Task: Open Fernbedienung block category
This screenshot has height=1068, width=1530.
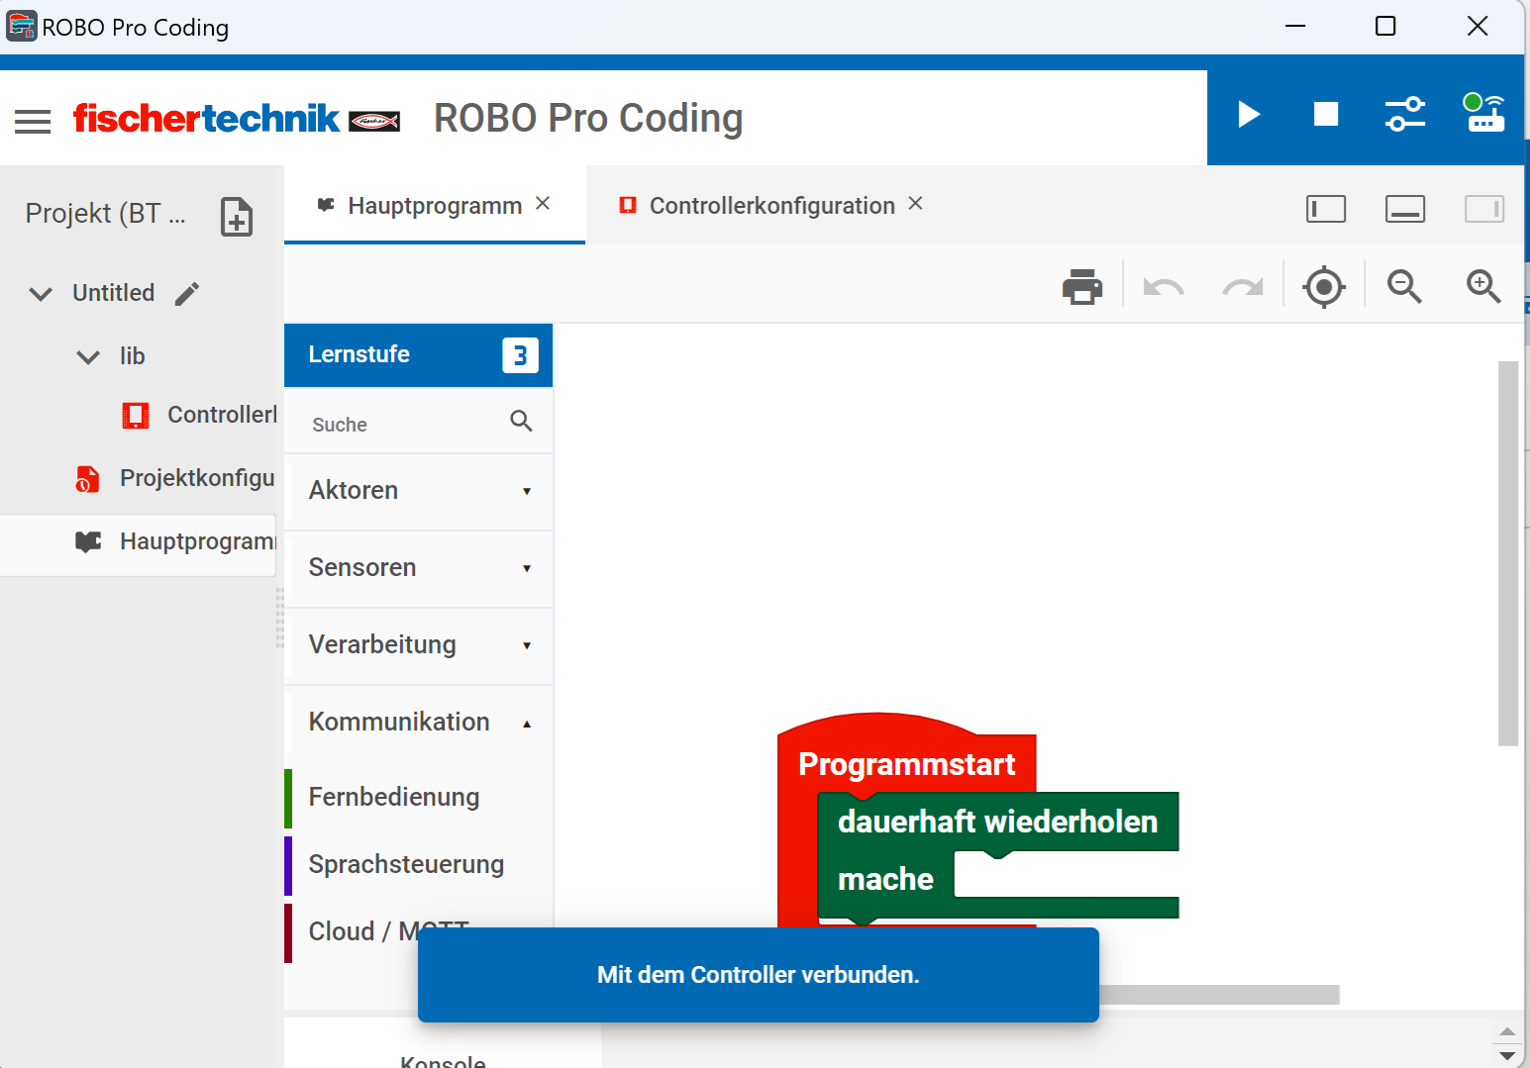Action: (x=419, y=798)
